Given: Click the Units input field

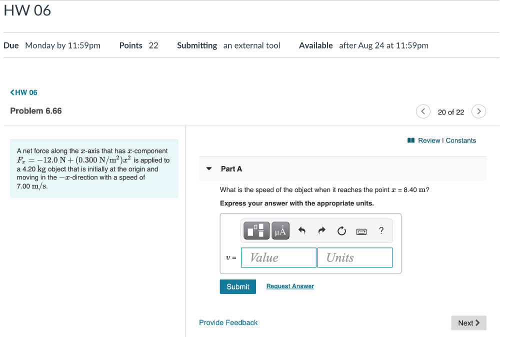Looking at the screenshot, I should tap(355, 257).
